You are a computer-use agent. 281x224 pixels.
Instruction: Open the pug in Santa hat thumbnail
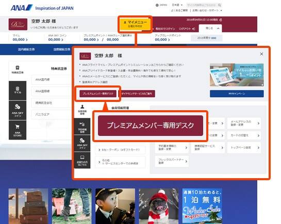pyautogui.click(x=159, y=206)
